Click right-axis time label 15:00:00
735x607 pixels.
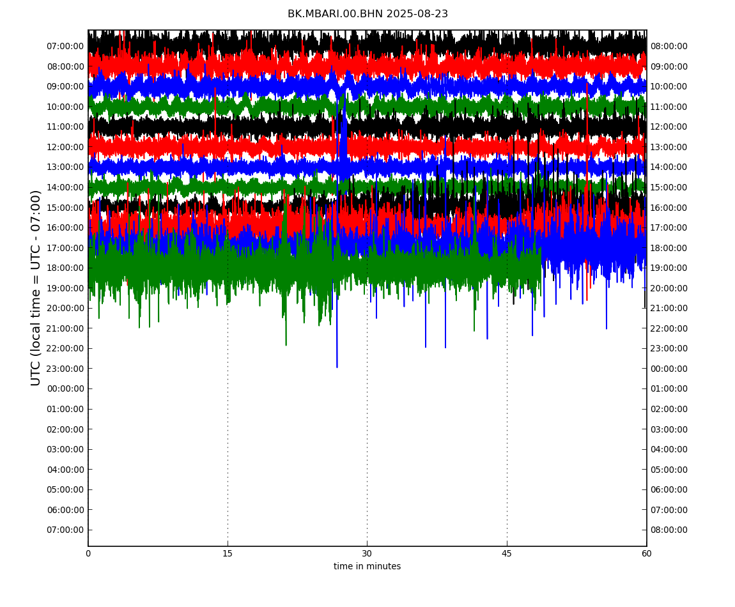click(x=669, y=187)
